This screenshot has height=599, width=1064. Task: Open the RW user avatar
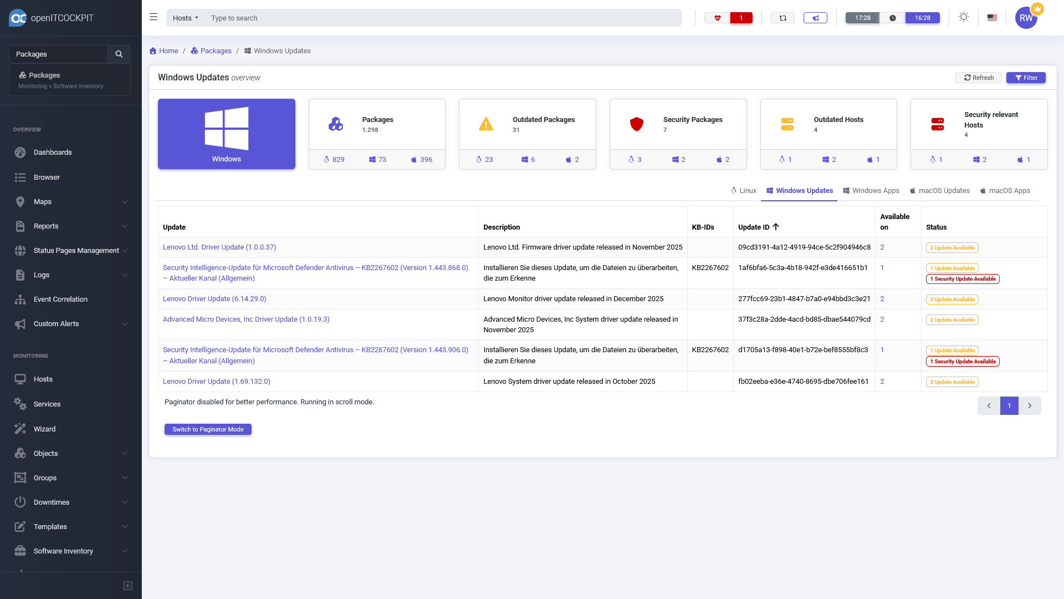(1026, 18)
